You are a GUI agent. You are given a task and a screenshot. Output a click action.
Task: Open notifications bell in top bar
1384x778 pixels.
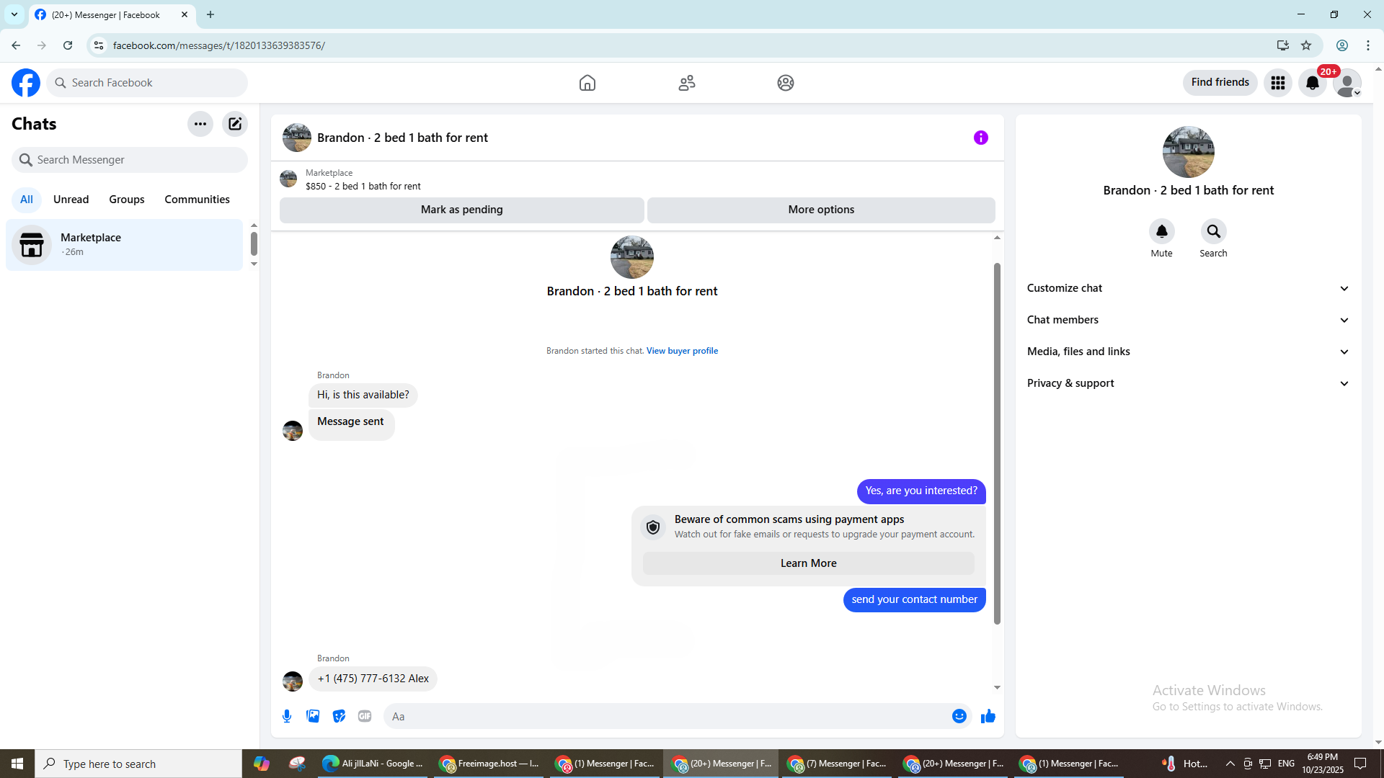(1312, 83)
